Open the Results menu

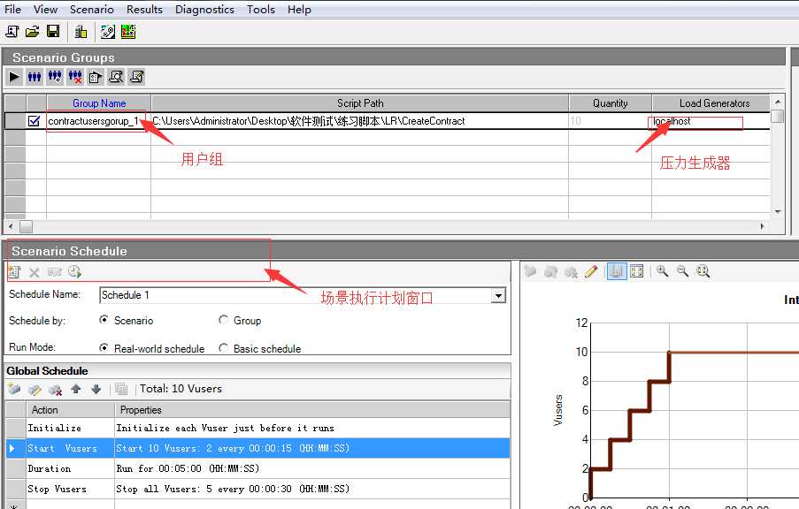tap(144, 9)
